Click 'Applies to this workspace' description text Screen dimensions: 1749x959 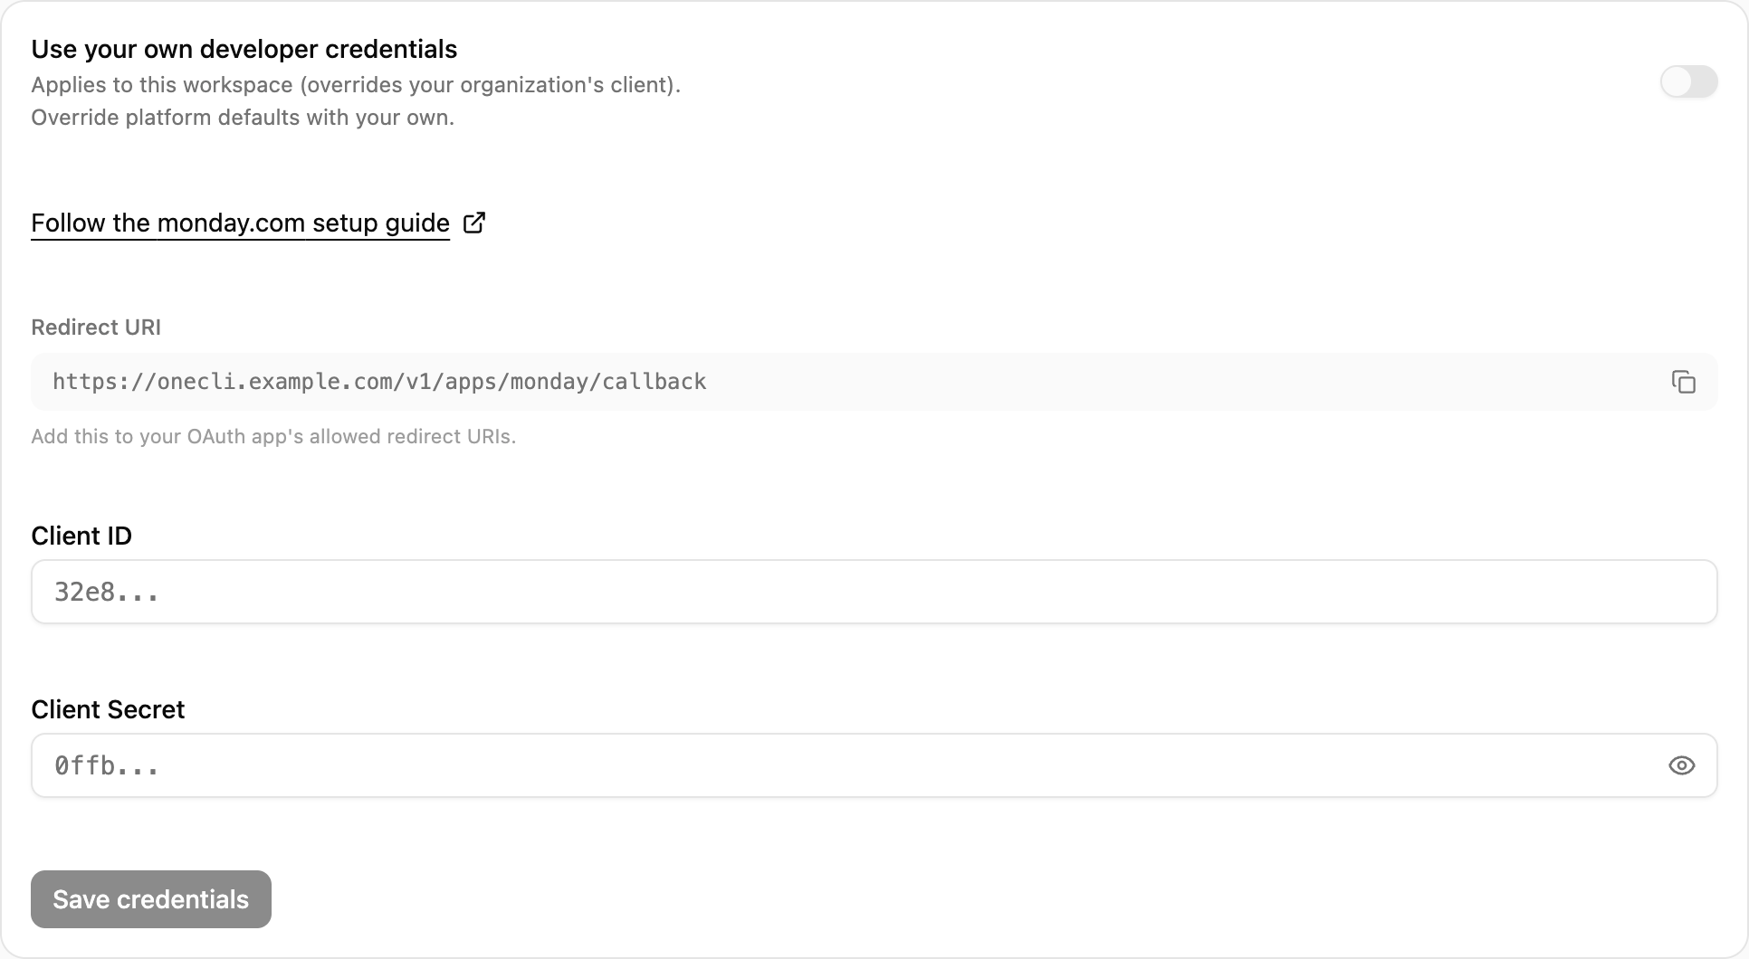click(x=356, y=85)
